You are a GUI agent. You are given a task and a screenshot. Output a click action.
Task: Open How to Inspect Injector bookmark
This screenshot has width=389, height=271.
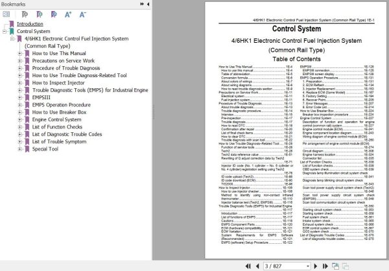58,83
